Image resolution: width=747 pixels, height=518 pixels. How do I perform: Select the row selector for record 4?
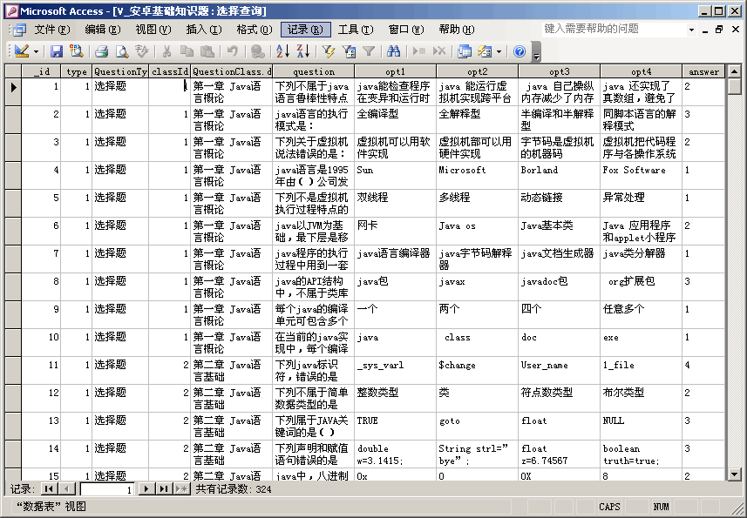click(13, 176)
